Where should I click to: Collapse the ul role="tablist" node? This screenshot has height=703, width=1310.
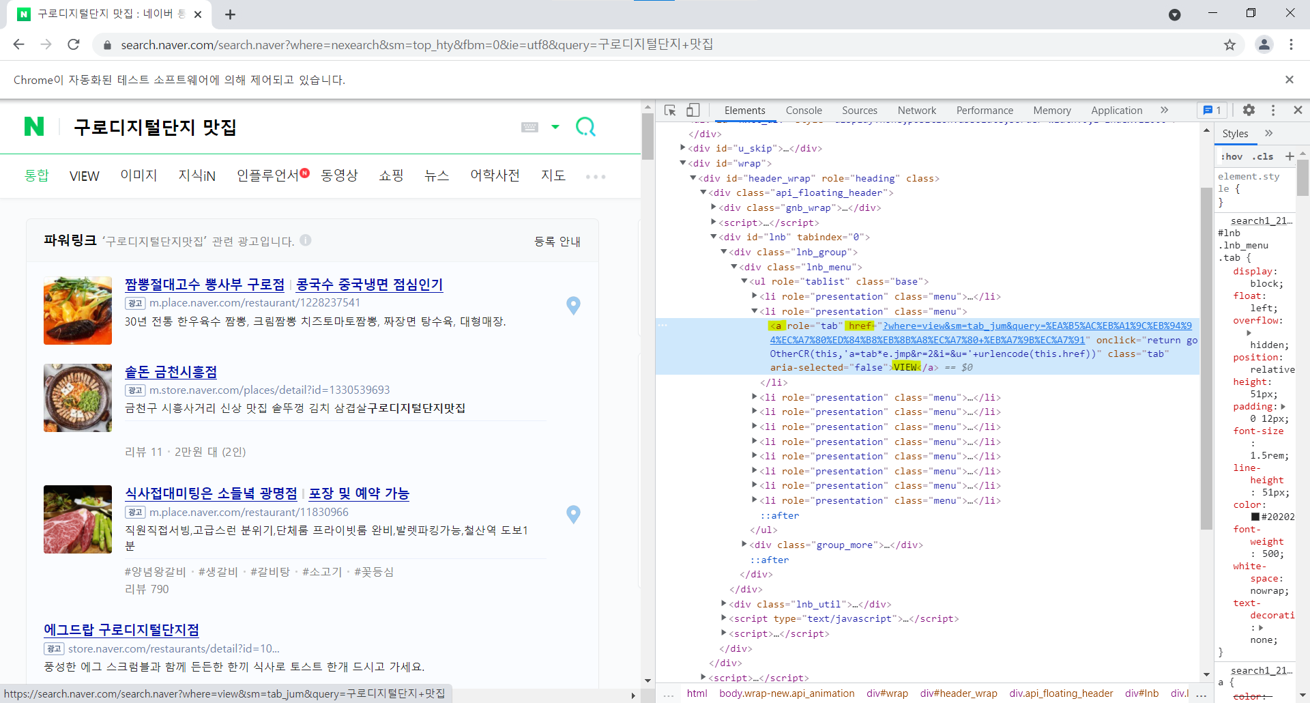pyautogui.click(x=744, y=281)
